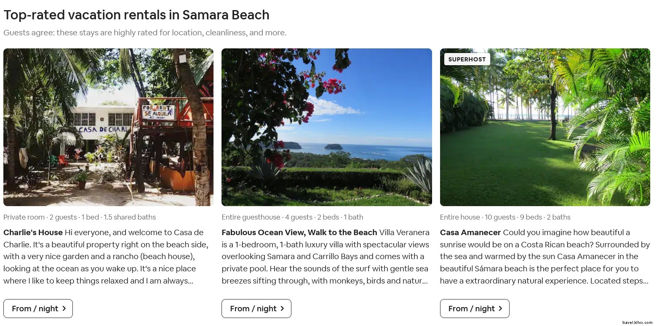Expand Fabulous Ocean View pricing chevron

283,308
